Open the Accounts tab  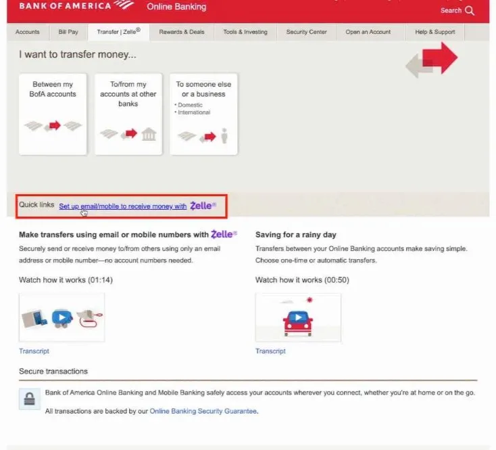tap(28, 32)
